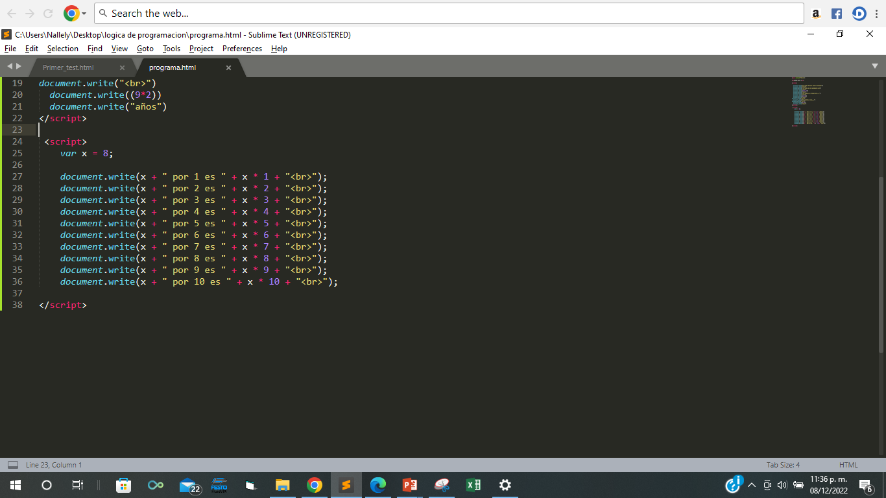Open the Chrome icon search engine dropdown
The image size is (886, 498).
click(75, 13)
